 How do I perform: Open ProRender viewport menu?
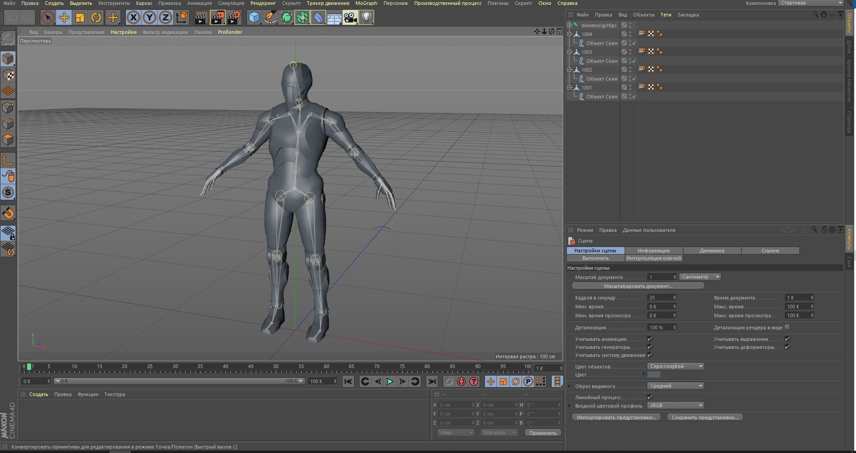230,32
